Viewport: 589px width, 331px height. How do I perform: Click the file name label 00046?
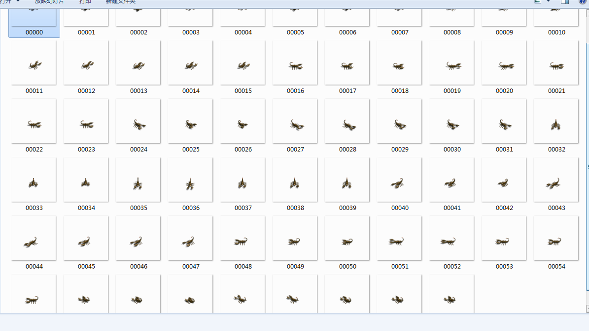click(139, 266)
